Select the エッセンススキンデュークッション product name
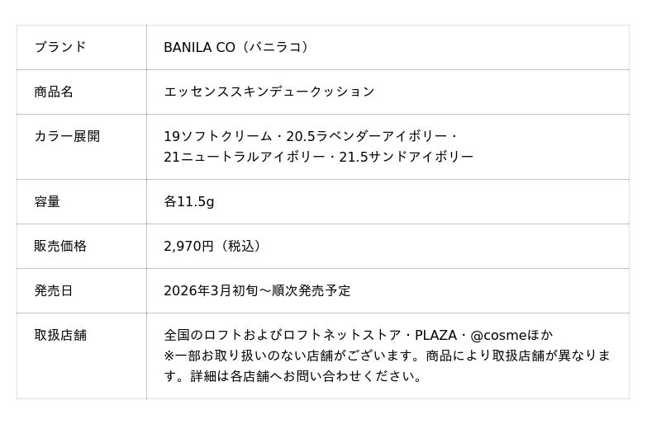This screenshot has height=424, width=661. 269,92
